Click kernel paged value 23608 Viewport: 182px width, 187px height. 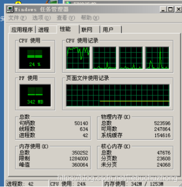point(164,159)
